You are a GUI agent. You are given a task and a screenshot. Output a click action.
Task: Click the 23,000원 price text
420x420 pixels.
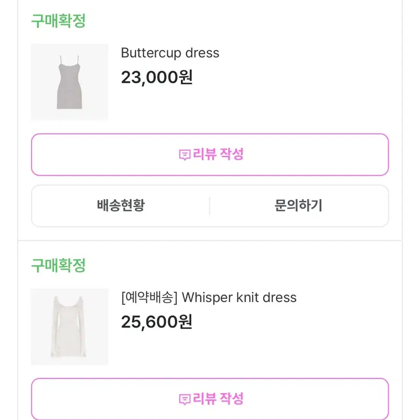[x=157, y=77]
